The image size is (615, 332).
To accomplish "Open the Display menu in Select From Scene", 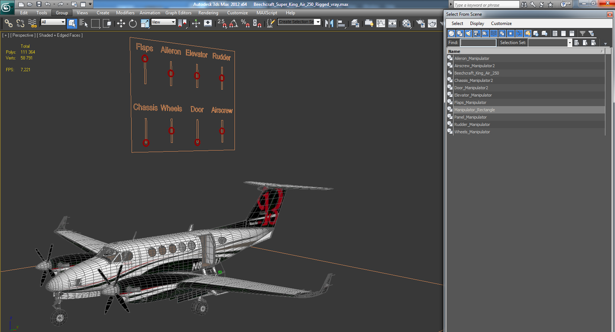I will (477, 24).
